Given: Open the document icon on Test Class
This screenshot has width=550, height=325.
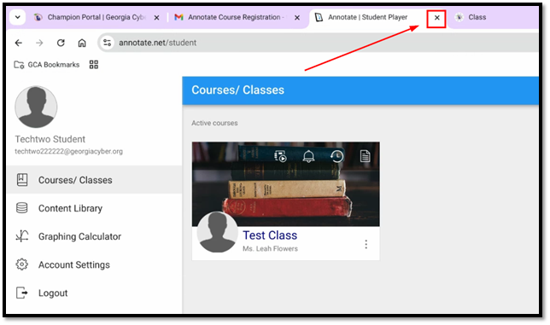Looking at the screenshot, I should pos(366,156).
